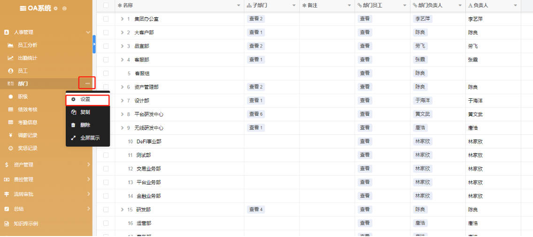The width and height of the screenshot is (533, 237).
Task: Tick the checkbox for 大客户部 row
Action: 106,32
